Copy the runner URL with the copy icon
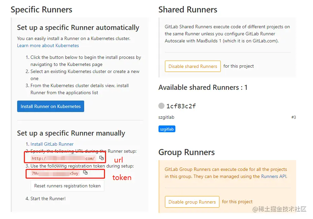Image resolution: width=313 pixels, height=219 pixels. 101,158
